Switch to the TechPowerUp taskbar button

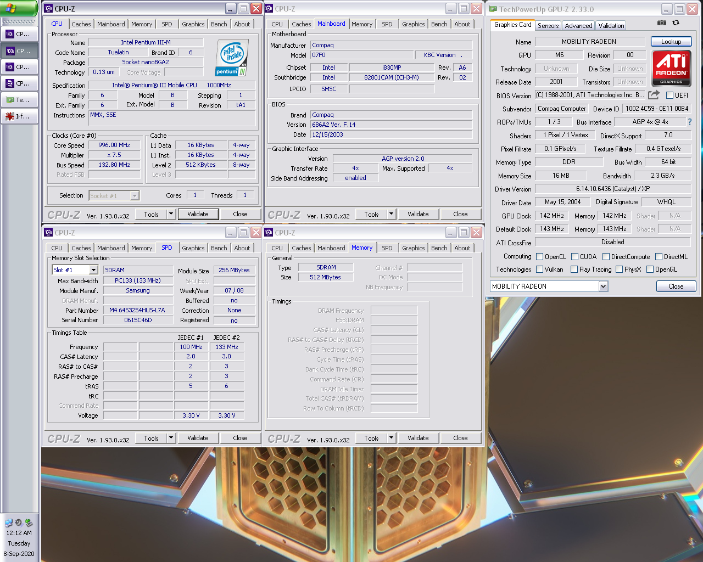[x=20, y=100]
